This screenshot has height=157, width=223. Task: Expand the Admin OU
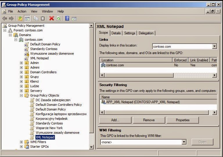[x=21, y=63]
